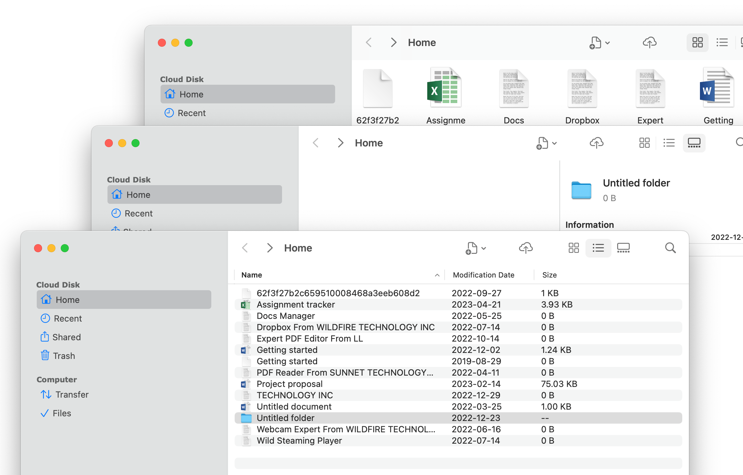Image resolution: width=743 pixels, height=475 pixels.
Task: Click Word icon beside Untitled document
Action: tap(246, 407)
